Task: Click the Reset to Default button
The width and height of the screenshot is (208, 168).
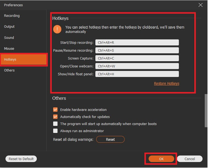Action: click(x=21, y=159)
